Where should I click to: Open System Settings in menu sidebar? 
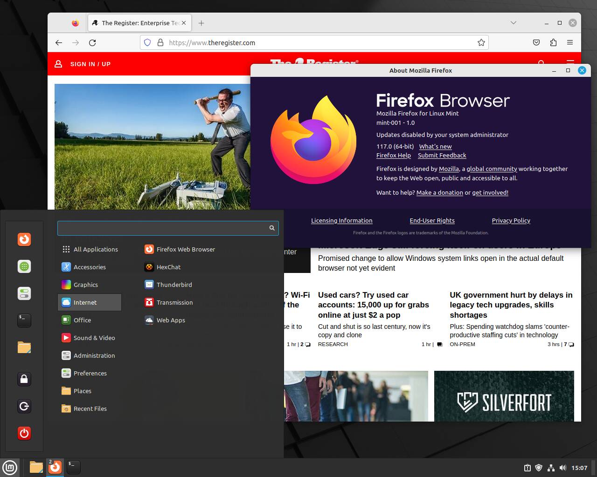coord(24,293)
